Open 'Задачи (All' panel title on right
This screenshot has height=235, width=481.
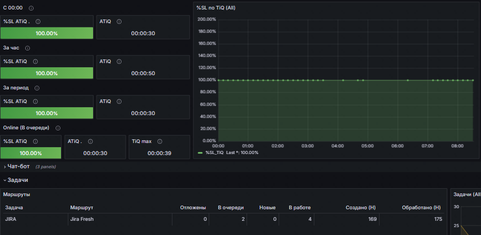[x=467, y=194]
